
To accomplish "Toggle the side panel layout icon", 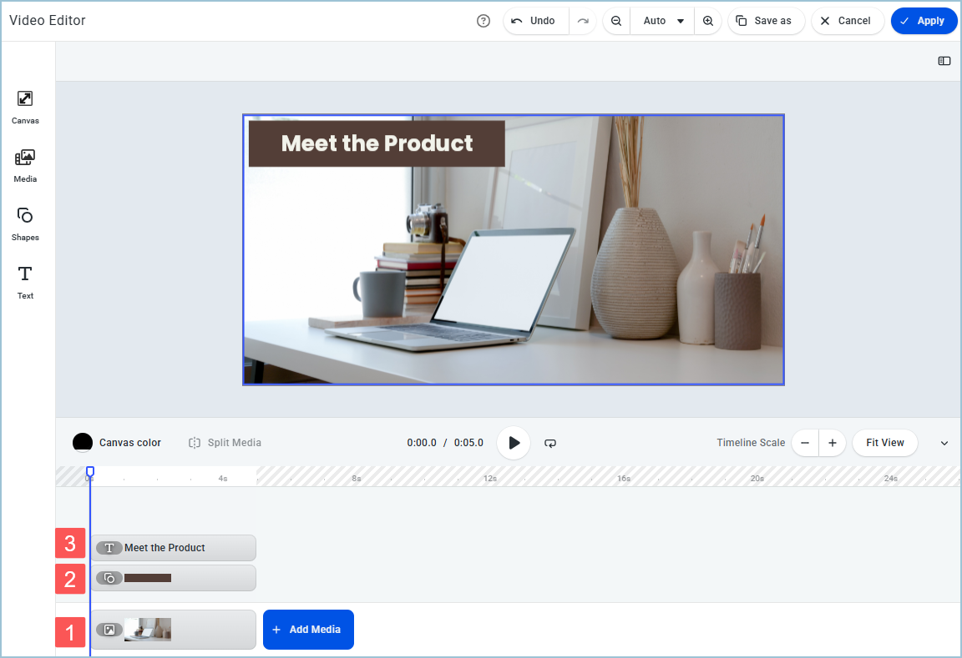I will pyautogui.click(x=944, y=61).
